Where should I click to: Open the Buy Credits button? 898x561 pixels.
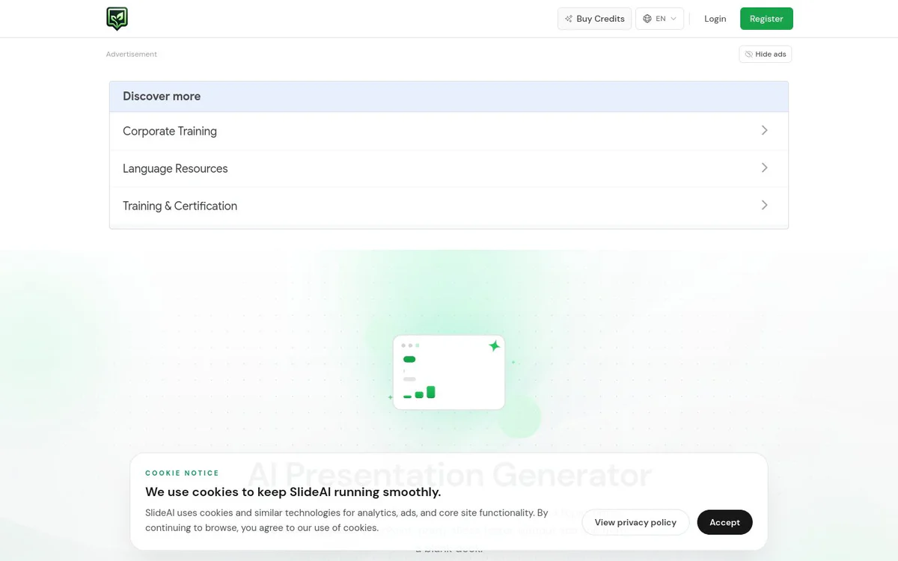tap(595, 19)
